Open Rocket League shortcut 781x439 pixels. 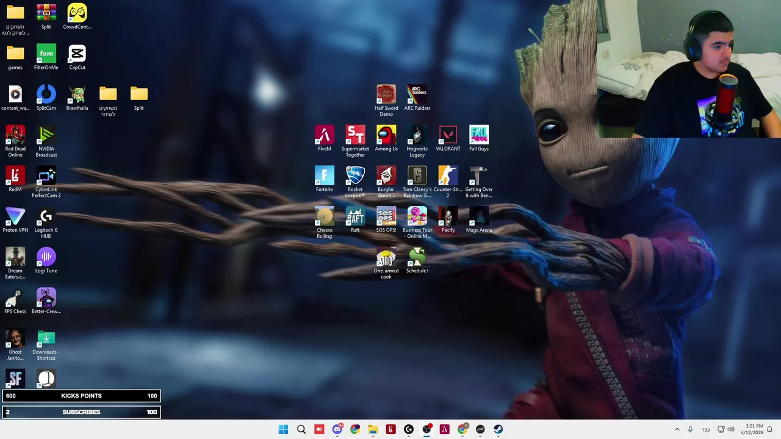355,182
